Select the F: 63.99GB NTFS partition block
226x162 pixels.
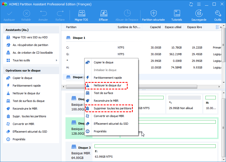coord(155,152)
